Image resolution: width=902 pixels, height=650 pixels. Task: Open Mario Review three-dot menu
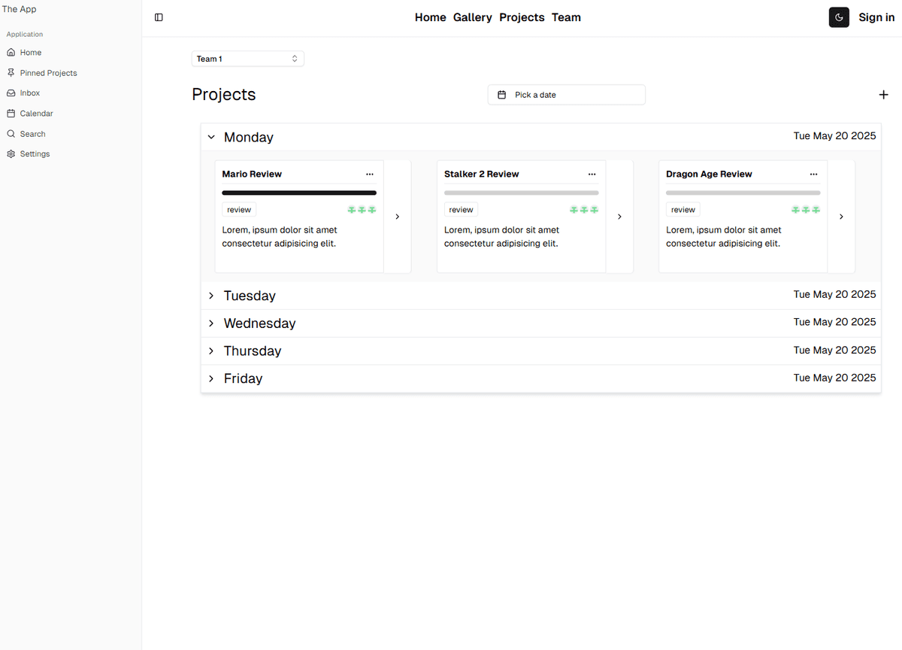click(369, 175)
